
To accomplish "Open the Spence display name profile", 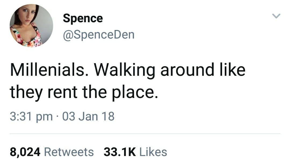I will (x=83, y=18).
